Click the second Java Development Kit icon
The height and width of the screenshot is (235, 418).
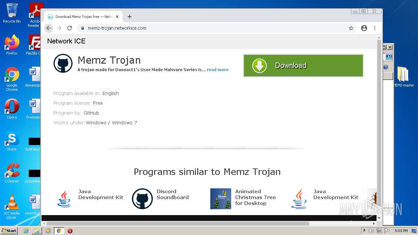click(x=299, y=199)
